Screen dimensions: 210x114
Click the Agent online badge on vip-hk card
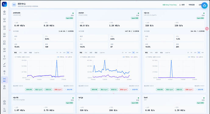coord(69,103)
